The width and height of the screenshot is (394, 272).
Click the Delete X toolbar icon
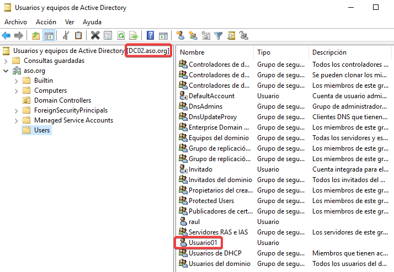[95, 36]
